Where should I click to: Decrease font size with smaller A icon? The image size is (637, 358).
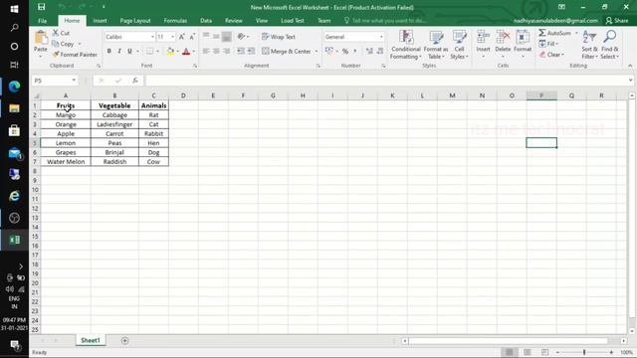(x=192, y=37)
